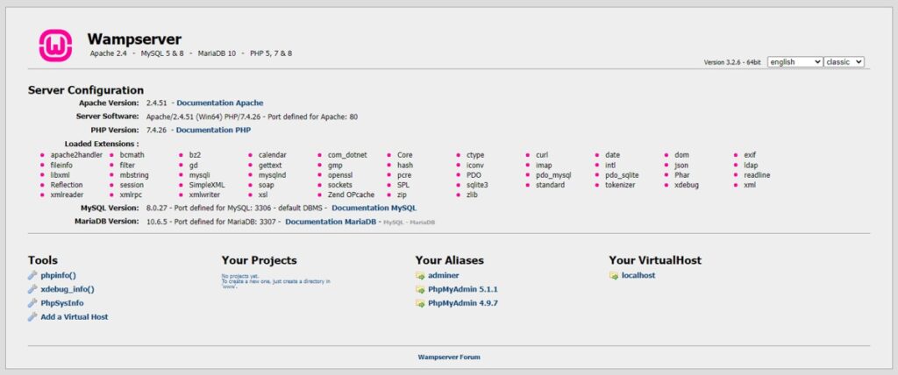Click the readline extension entry
The height and width of the screenshot is (375, 898).
(x=757, y=175)
